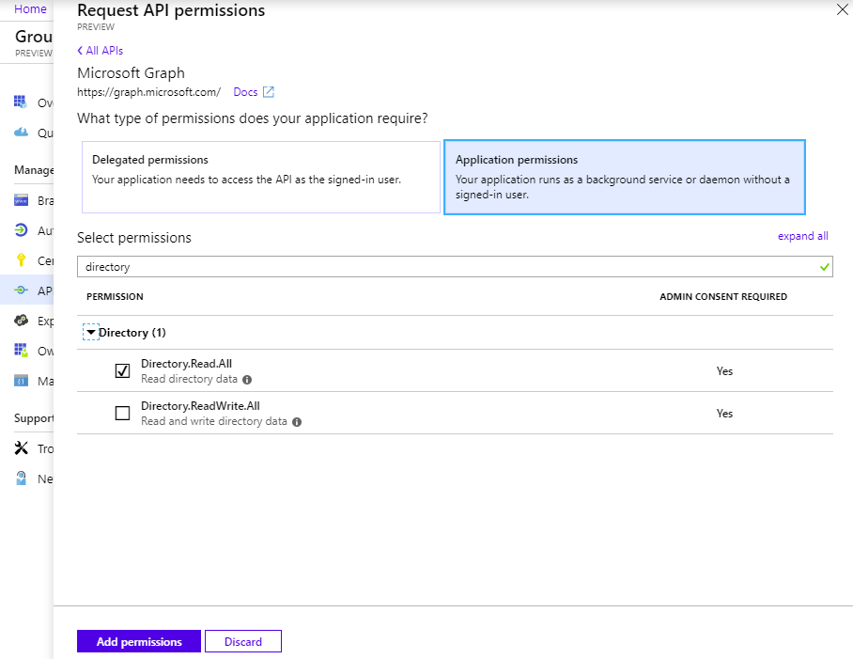
Task: Click the Discard button
Action: click(x=242, y=641)
